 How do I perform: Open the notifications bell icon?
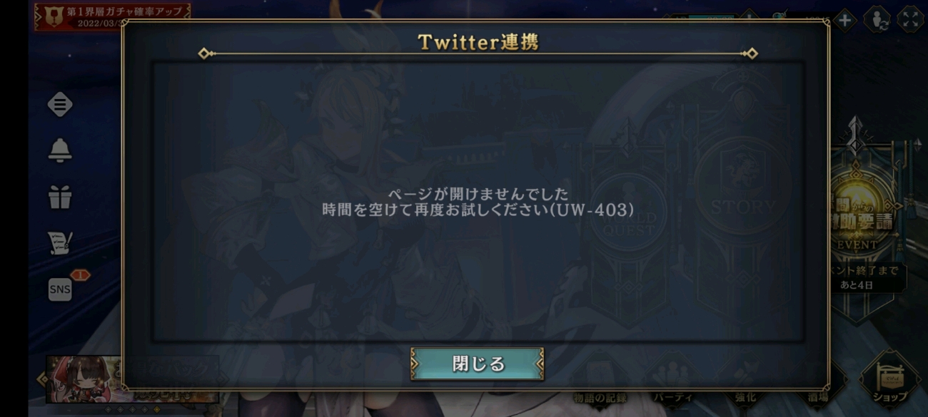pos(60,150)
